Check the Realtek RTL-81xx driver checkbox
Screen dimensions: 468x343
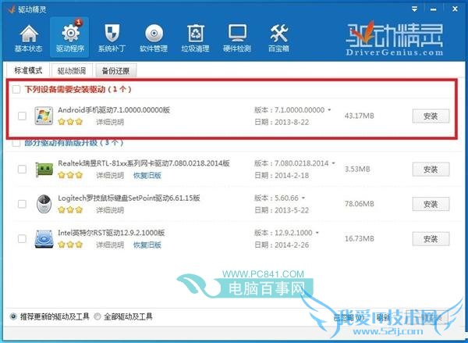coord(22,170)
